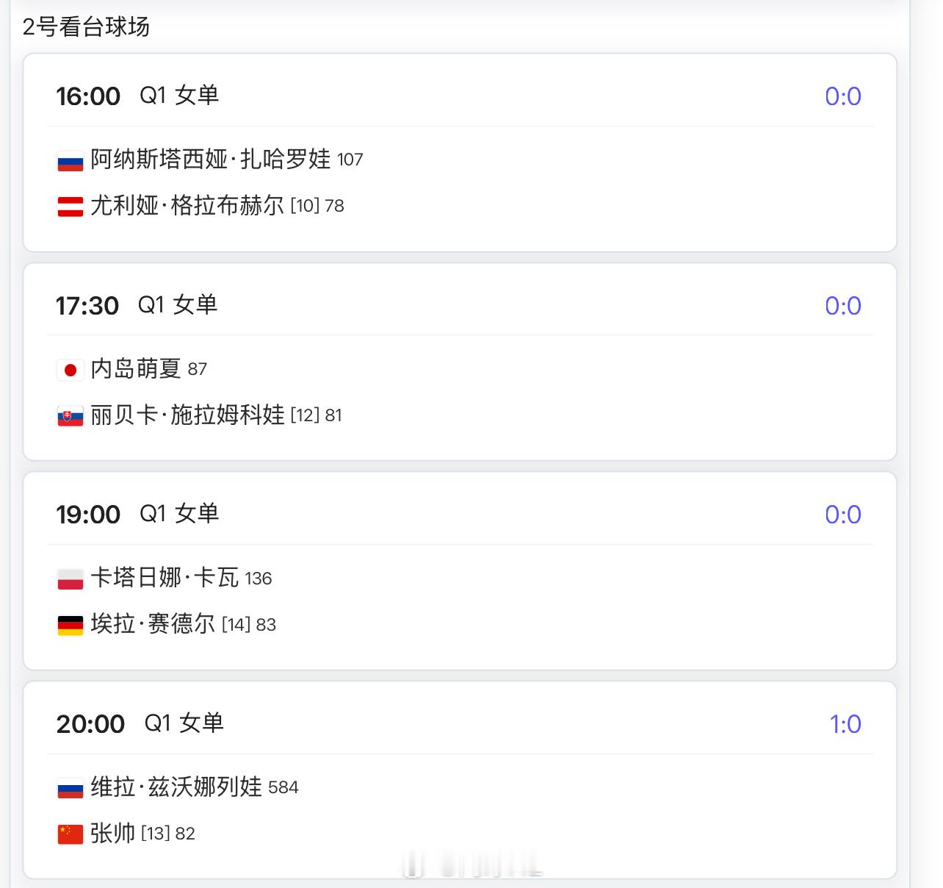Open player 张帅
Screen dimensions: 943x888
(x=112, y=833)
